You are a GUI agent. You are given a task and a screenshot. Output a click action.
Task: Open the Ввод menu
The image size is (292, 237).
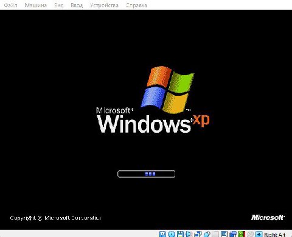[77, 5]
